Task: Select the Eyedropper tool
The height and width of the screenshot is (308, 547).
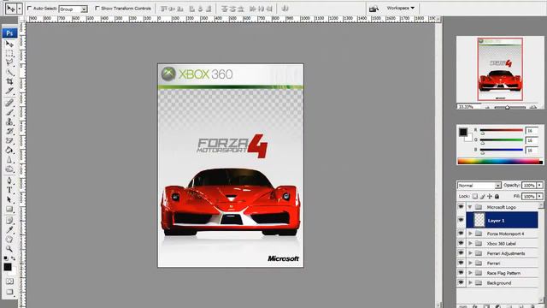Action: tap(9, 230)
